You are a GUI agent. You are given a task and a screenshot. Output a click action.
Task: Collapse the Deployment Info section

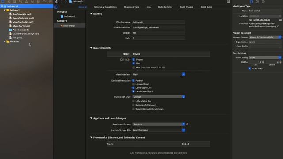(91, 48)
